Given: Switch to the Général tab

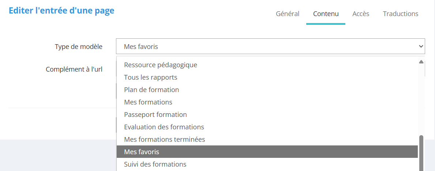Looking at the screenshot, I should [x=288, y=14].
